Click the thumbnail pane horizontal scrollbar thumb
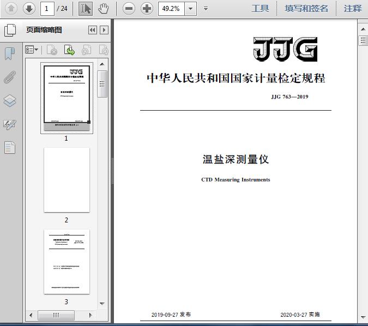This screenshot has width=368, height=326. click(57, 315)
